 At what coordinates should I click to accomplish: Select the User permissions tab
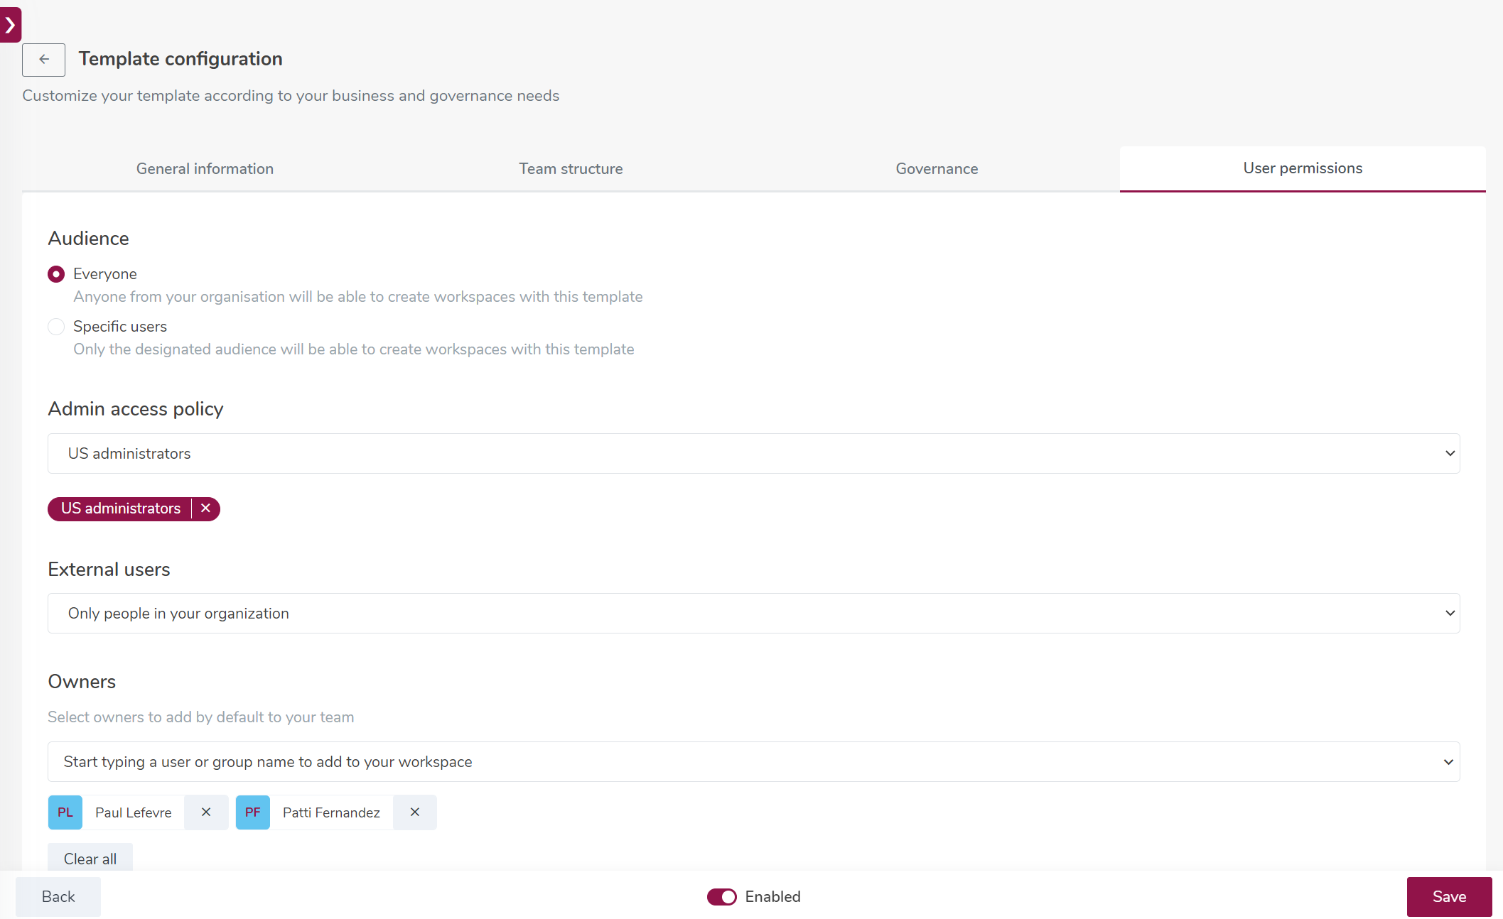pyautogui.click(x=1303, y=168)
